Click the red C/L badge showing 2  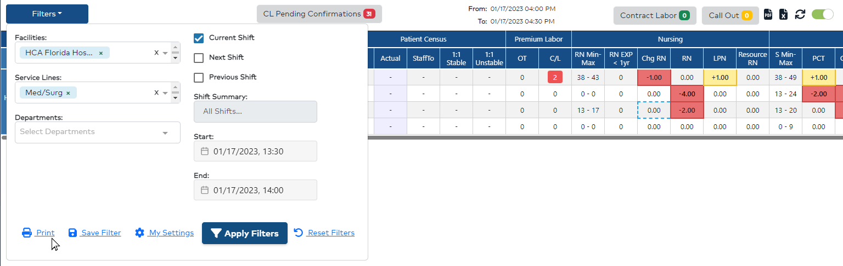point(555,77)
